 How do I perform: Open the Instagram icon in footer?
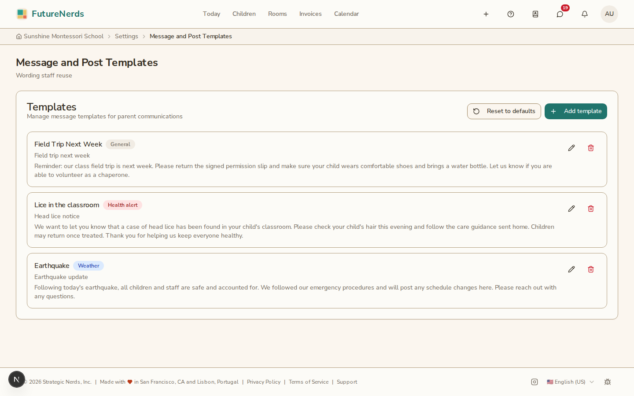point(534,382)
